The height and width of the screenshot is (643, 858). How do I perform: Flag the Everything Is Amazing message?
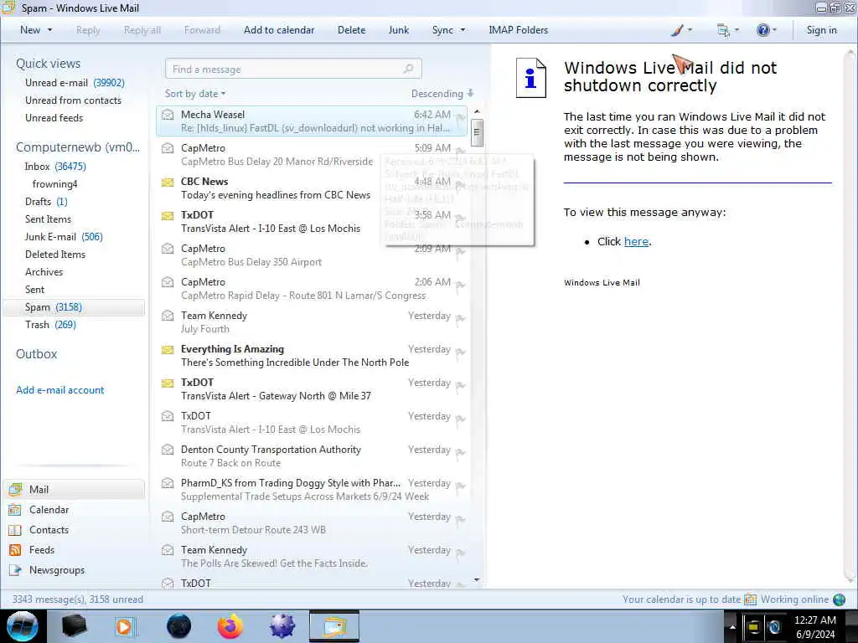[461, 352]
